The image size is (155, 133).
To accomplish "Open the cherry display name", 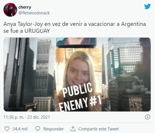I will tap(25, 7).
